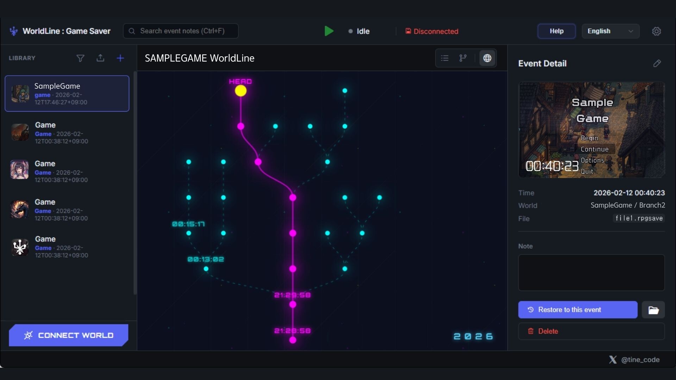Open settings via the gear icon
This screenshot has width=676, height=380.
656,31
